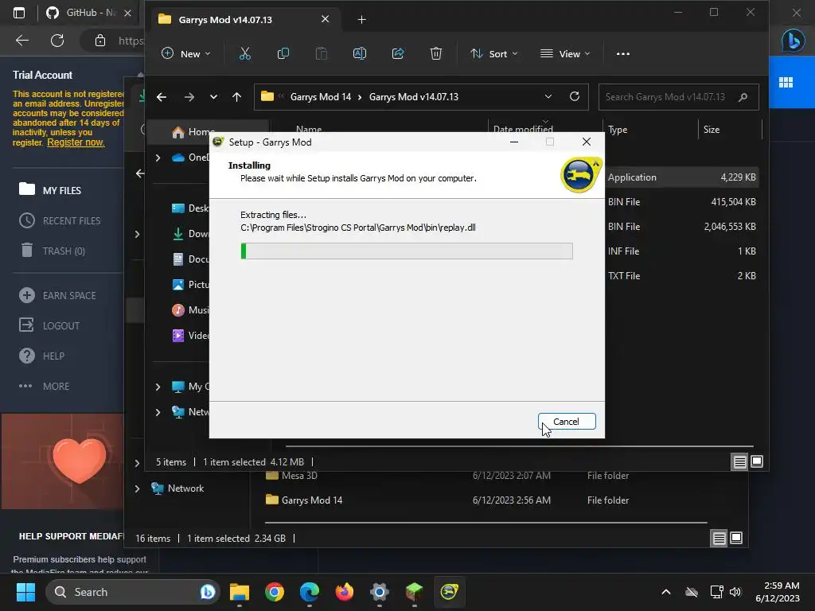Image resolution: width=815 pixels, height=611 pixels.
Task: Open TRASH (0) in MediaFire sidebar
Action: tap(53, 251)
